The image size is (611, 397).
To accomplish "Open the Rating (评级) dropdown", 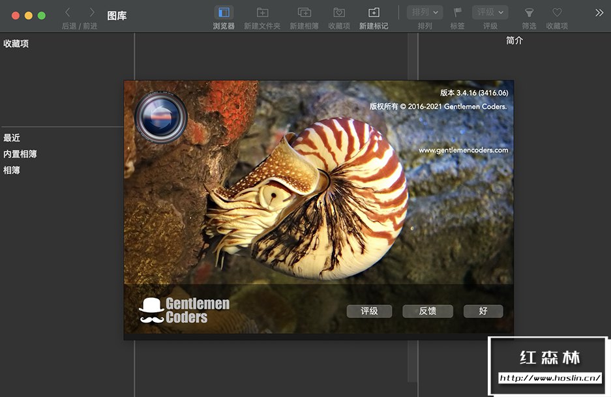I will click(x=490, y=12).
